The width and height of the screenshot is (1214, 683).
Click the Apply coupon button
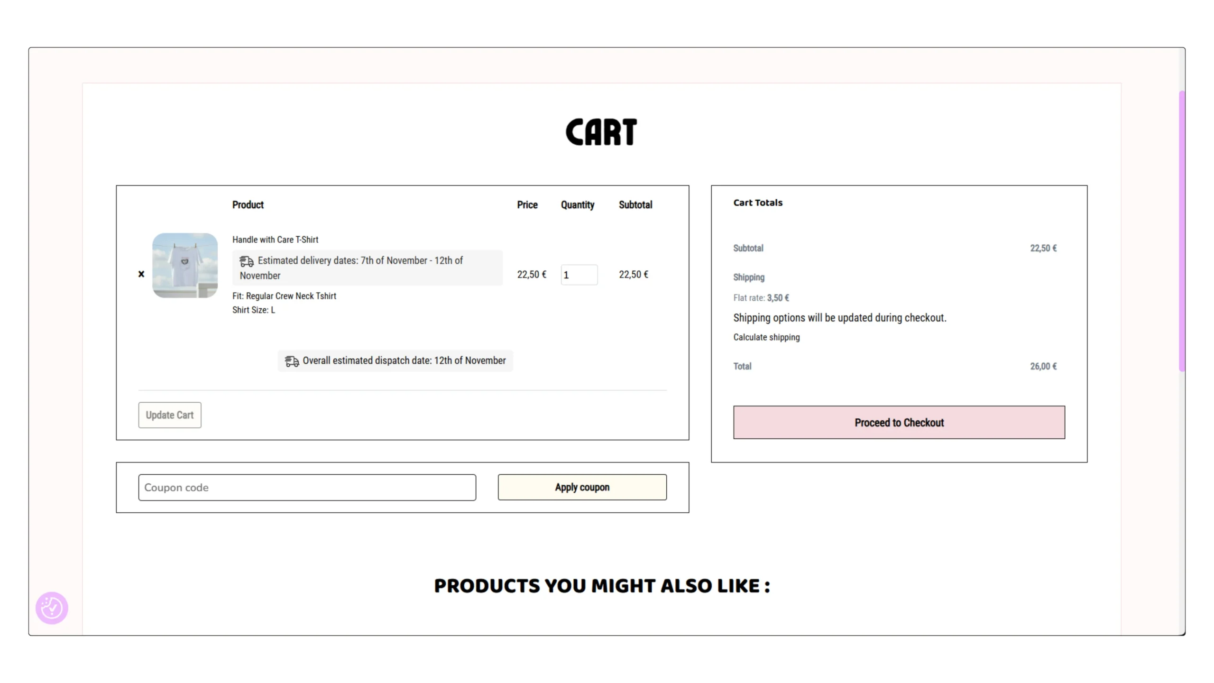click(x=582, y=488)
